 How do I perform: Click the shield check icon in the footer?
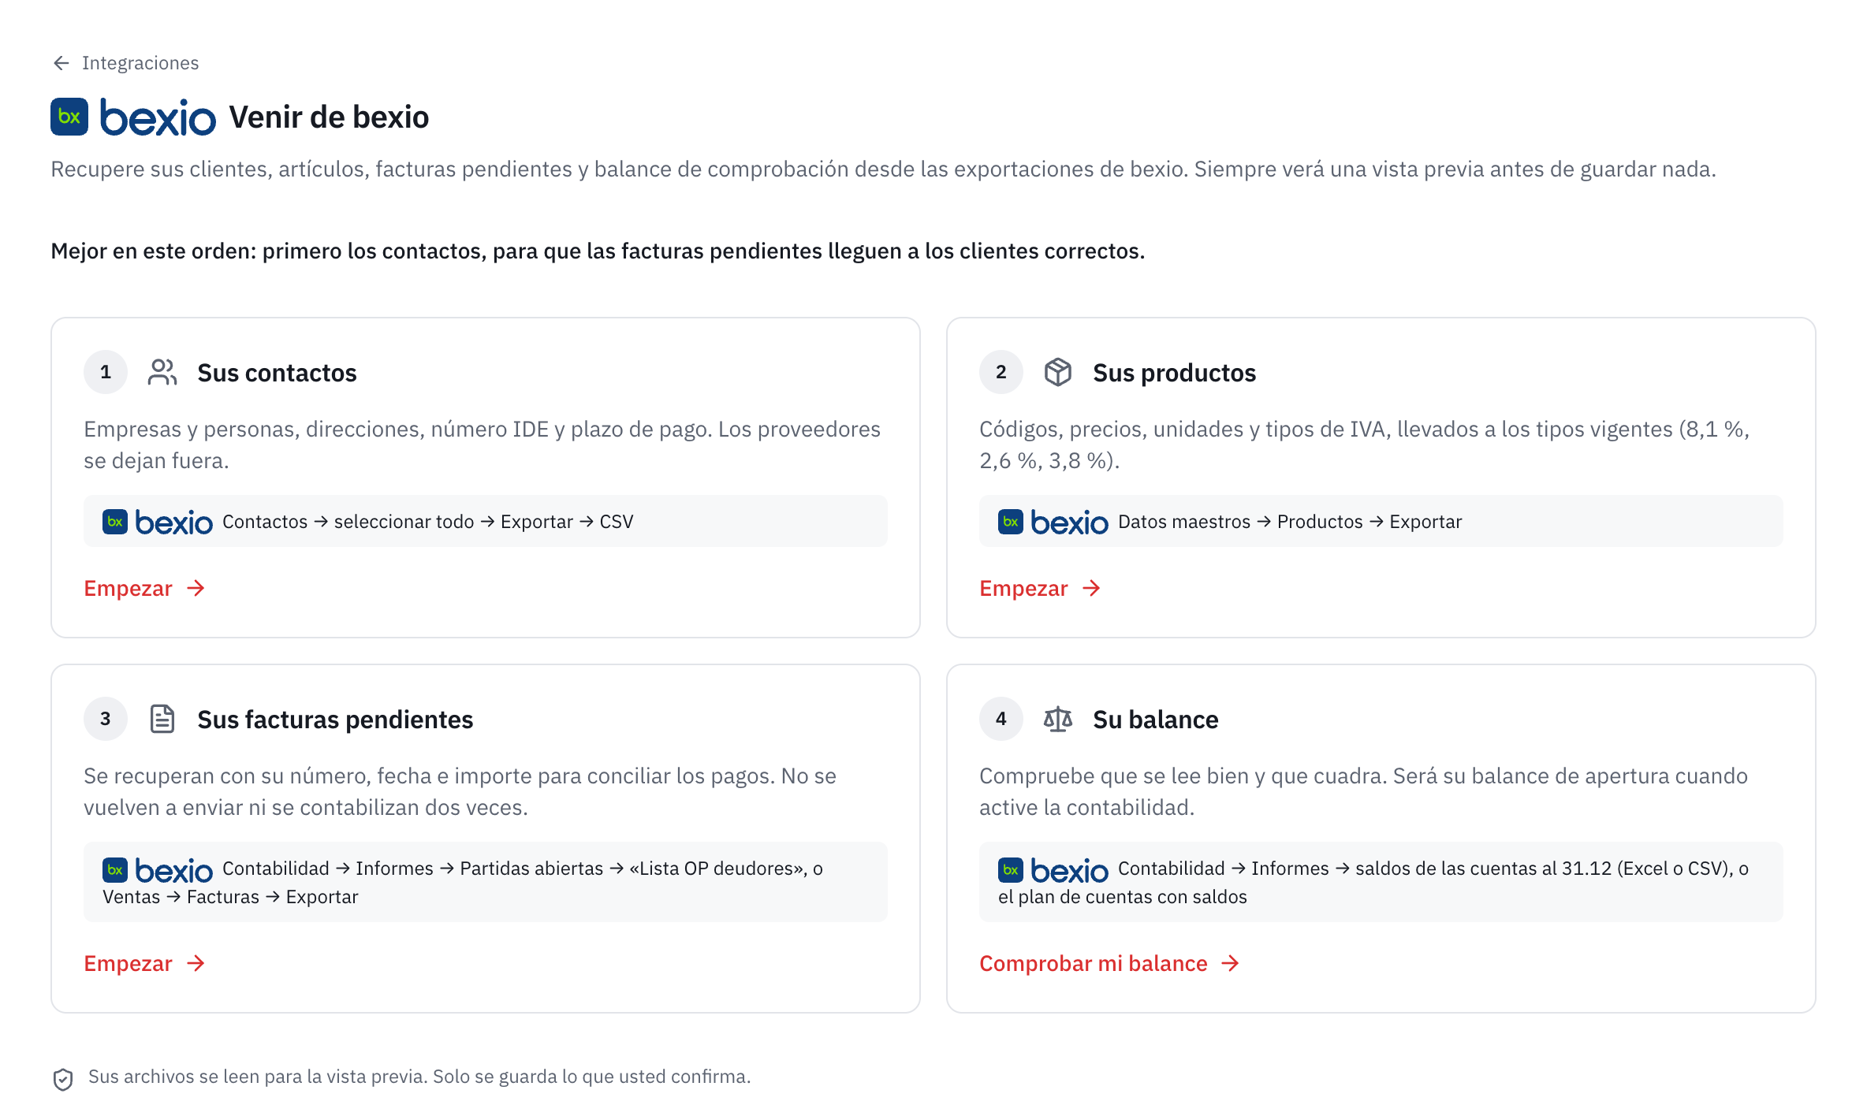point(63,1079)
